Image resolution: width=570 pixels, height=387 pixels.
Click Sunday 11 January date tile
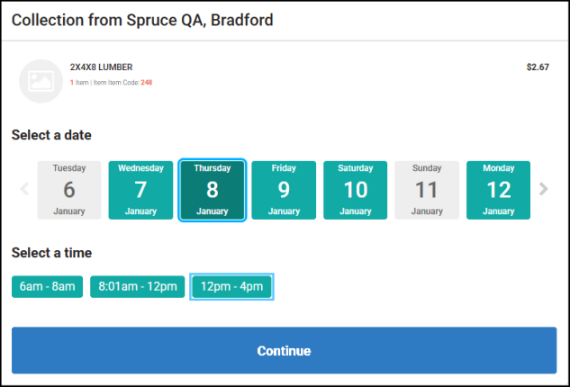coord(427,190)
